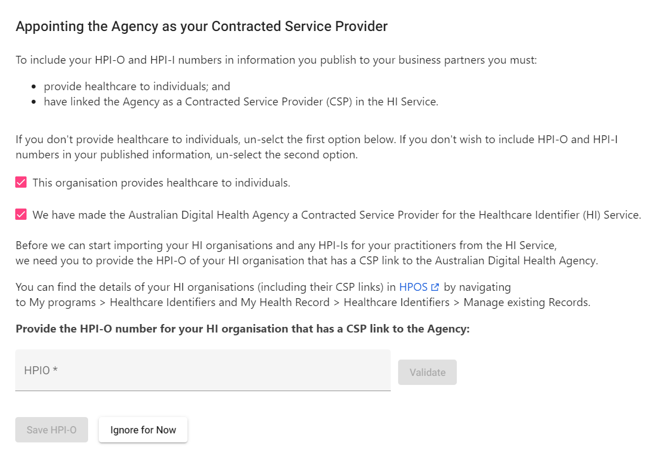655x452 pixels.
Task: Click the bold 'Provide the HPI-O number' prompt
Action: point(243,329)
